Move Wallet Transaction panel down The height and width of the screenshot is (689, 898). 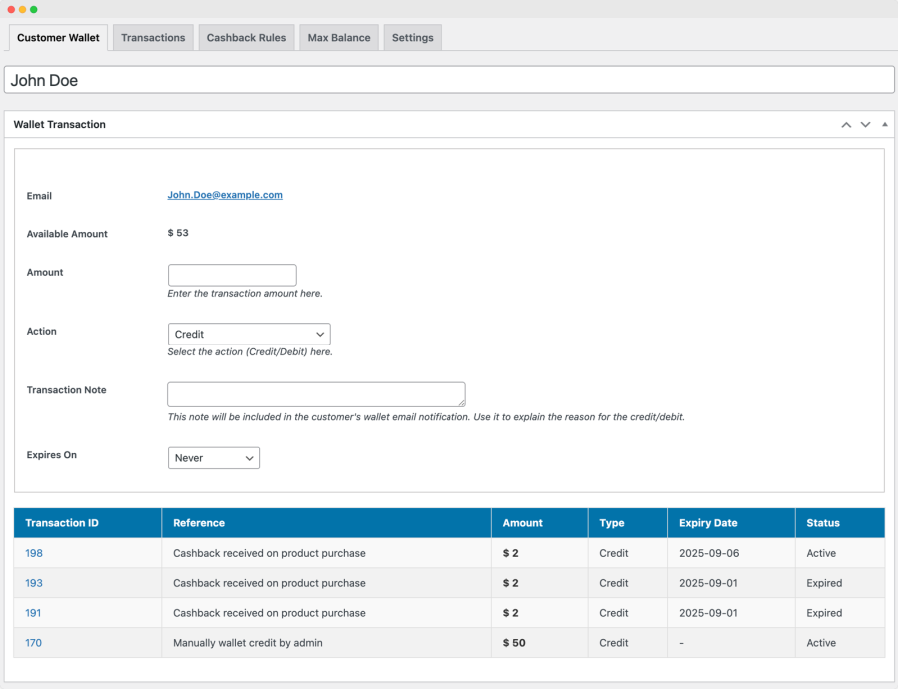pyautogui.click(x=865, y=124)
